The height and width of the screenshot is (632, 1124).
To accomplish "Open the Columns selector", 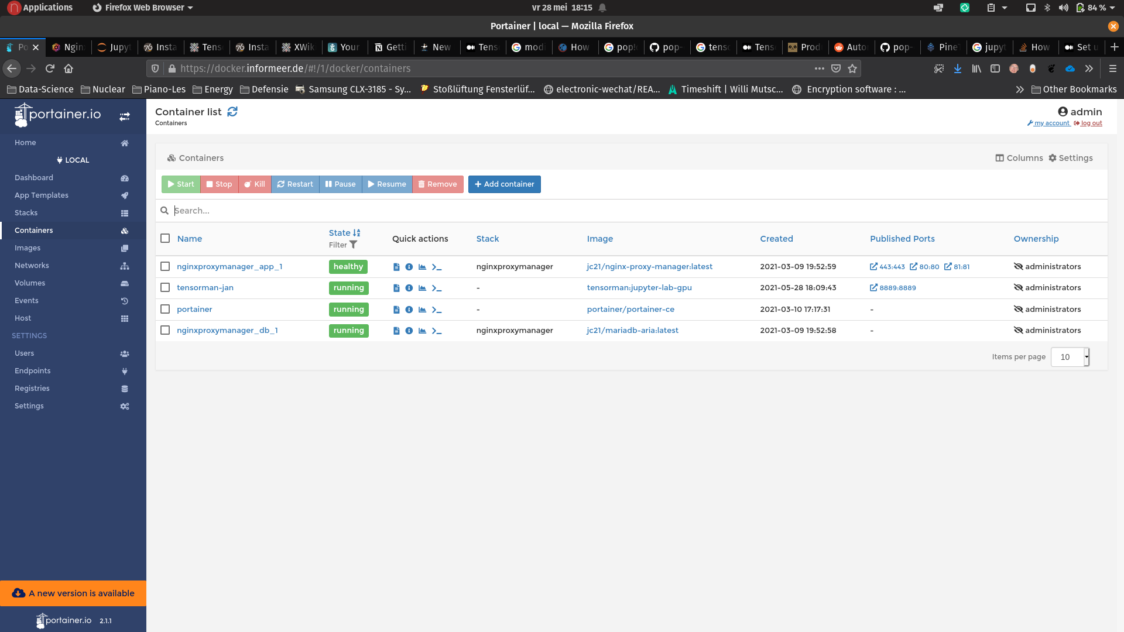I will click(1019, 158).
